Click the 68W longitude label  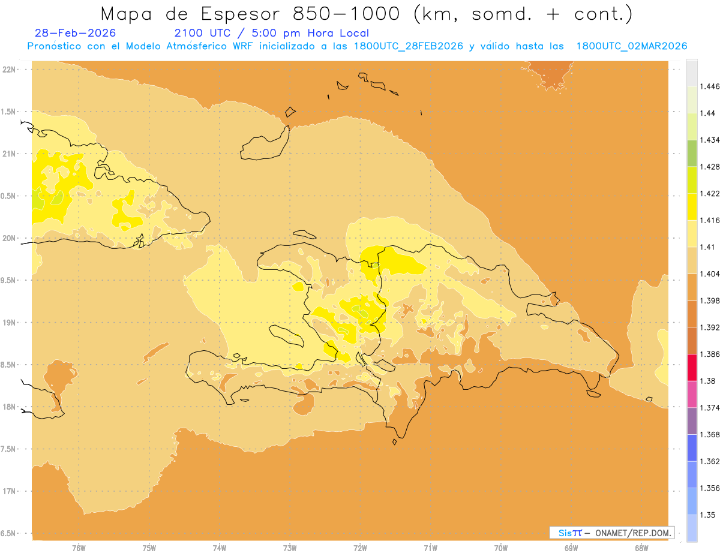point(641,549)
